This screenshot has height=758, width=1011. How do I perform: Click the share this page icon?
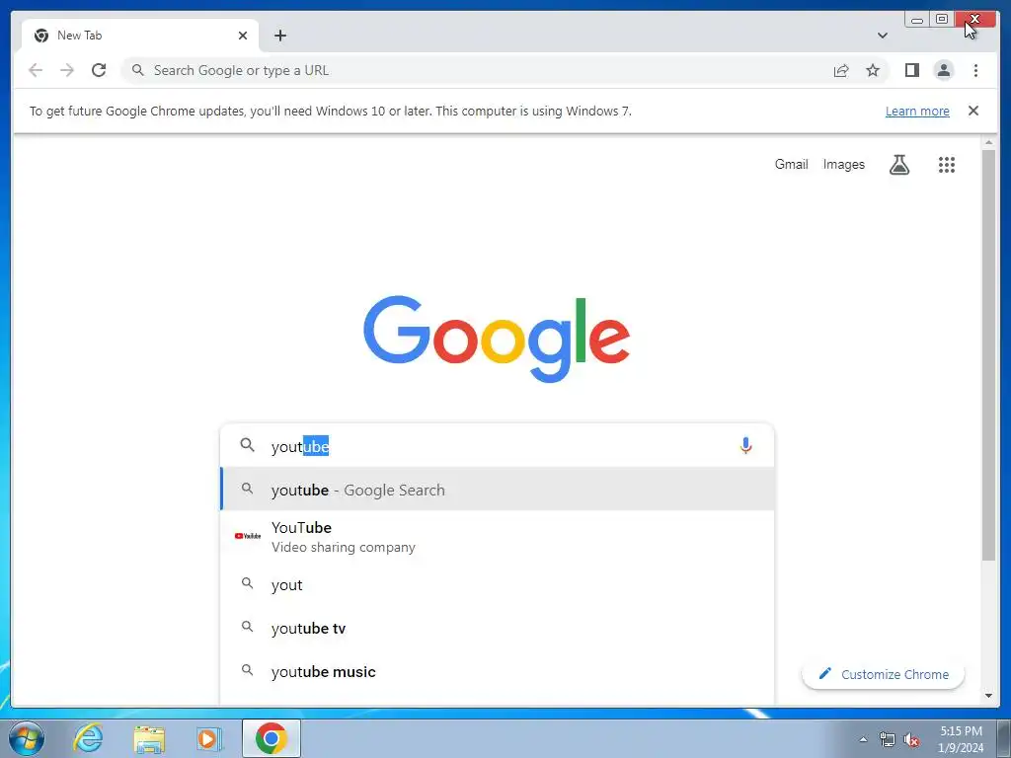pyautogui.click(x=841, y=70)
